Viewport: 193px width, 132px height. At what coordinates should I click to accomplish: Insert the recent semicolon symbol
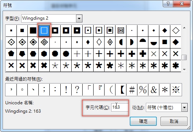tap(44, 89)
